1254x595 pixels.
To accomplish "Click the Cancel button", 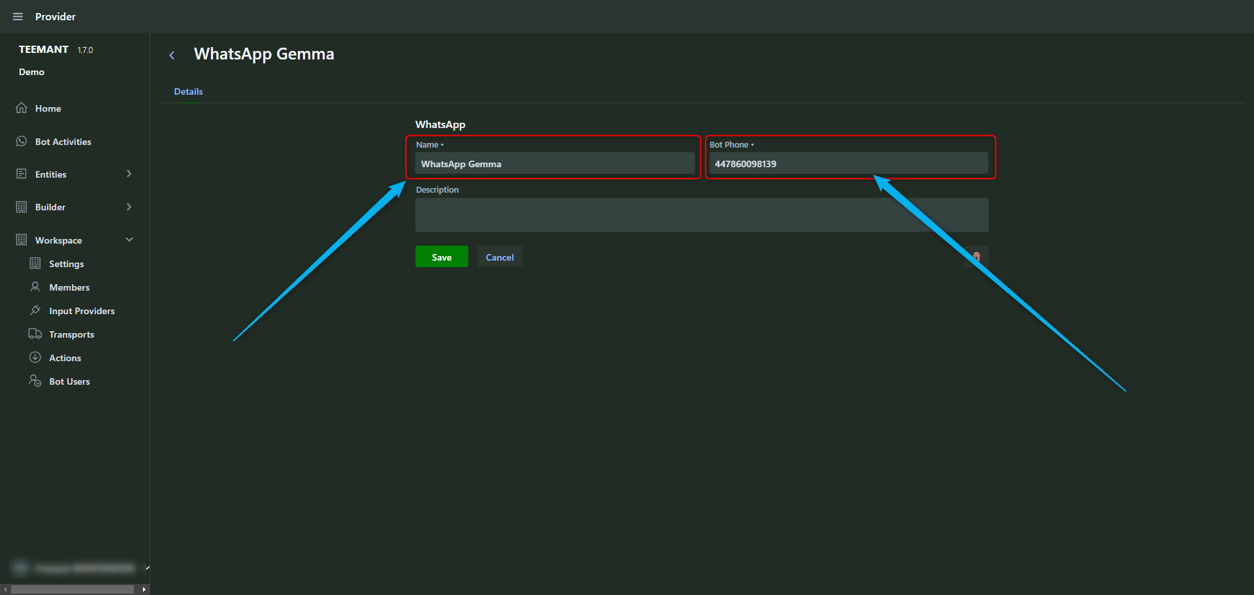I will click(x=500, y=257).
